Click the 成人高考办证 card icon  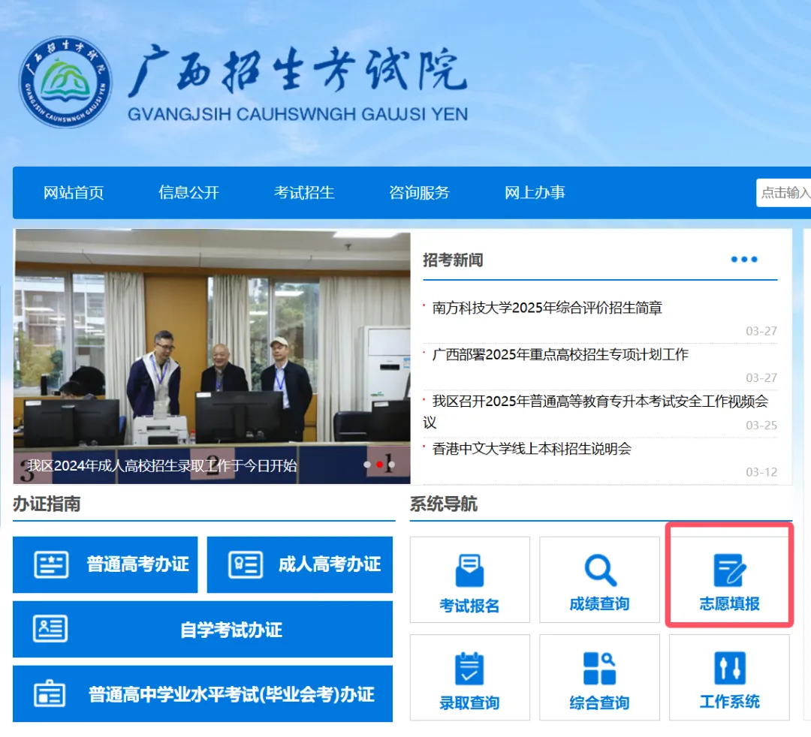point(246,564)
